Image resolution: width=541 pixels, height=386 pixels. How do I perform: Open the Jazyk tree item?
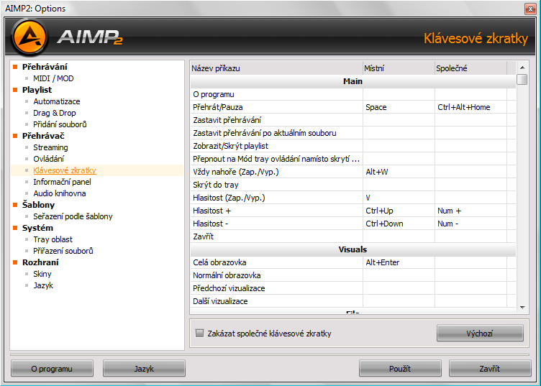[43, 285]
